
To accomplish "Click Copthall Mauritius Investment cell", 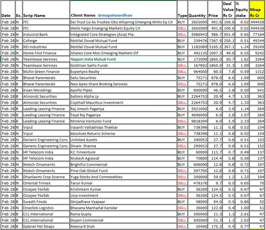I will click(x=123, y=103).
